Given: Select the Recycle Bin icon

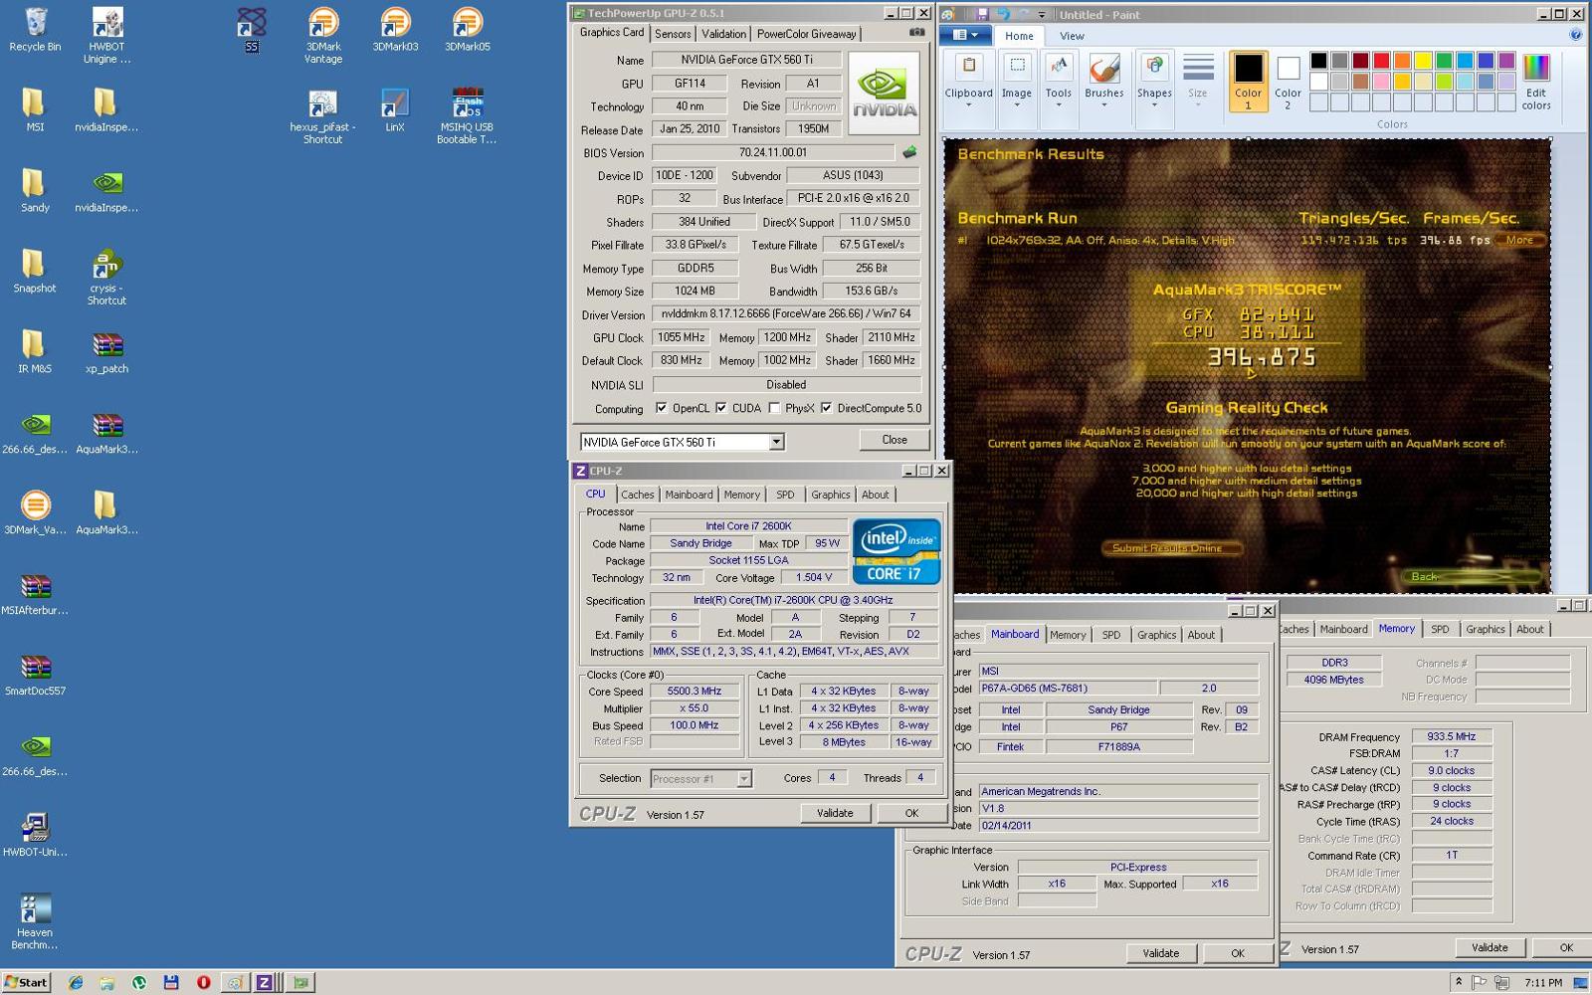Looking at the screenshot, I should point(35,23).
